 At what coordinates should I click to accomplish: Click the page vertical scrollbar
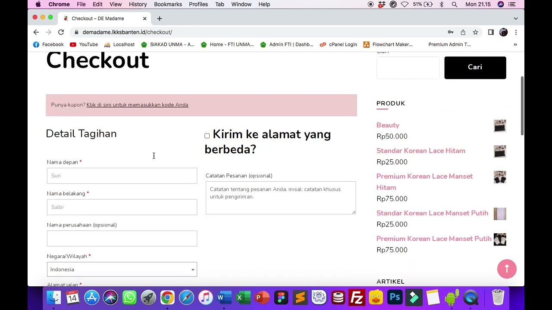click(x=522, y=105)
